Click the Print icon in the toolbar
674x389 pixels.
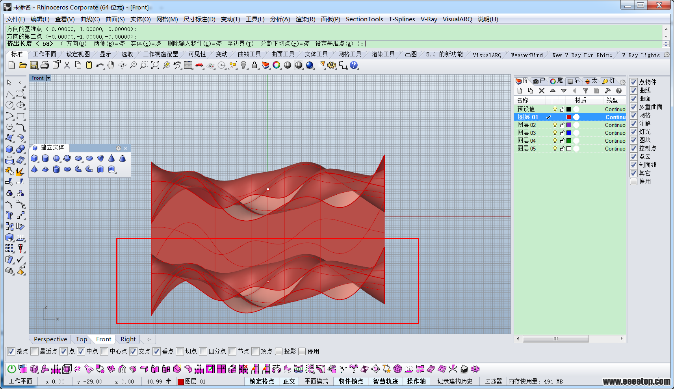pyautogui.click(x=45, y=65)
